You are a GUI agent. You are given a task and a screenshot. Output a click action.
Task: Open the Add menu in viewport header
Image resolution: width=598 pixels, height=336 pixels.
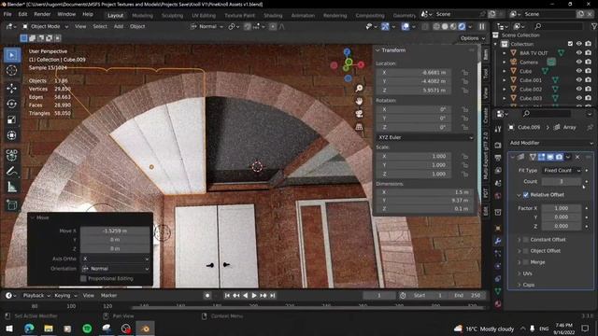click(x=119, y=27)
